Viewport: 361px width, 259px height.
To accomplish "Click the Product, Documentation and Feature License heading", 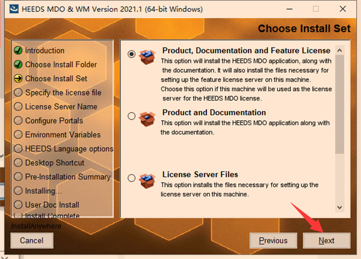I will pos(246,50).
